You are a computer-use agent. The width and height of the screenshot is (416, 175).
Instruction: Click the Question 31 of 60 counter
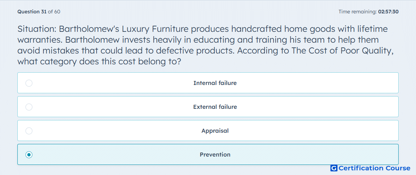tap(39, 12)
